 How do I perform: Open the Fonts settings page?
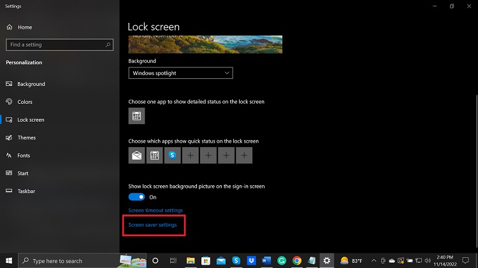coord(24,155)
